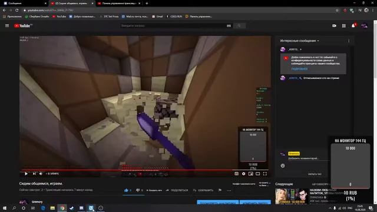Open the chat emoji picker
This screenshot has height=212, width=377.
click(x=283, y=165)
